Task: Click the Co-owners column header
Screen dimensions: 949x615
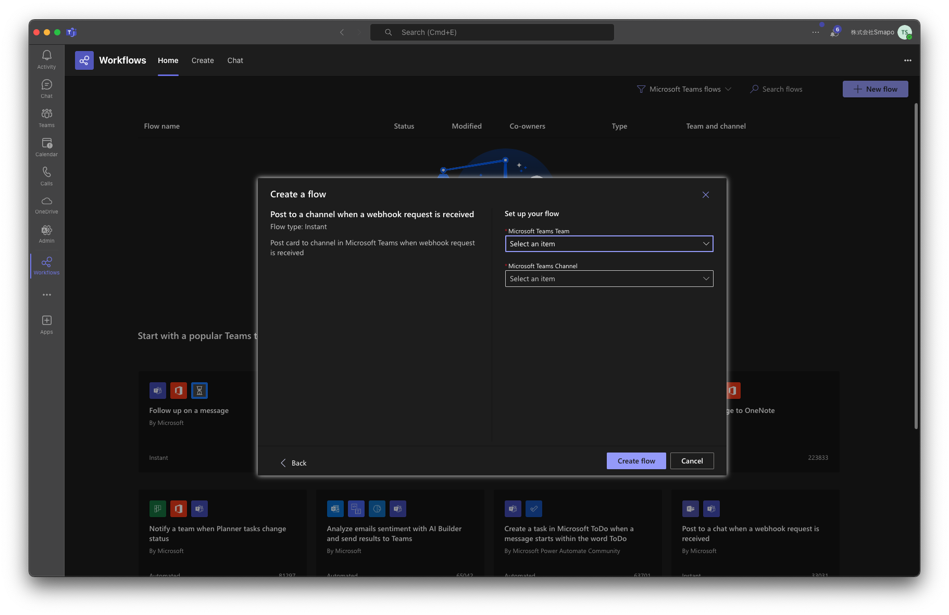Action: pyautogui.click(x=528, y=126)
